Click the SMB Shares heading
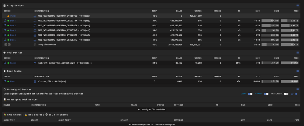The width and height of the screenshot is (304, 126). [14, 115]
